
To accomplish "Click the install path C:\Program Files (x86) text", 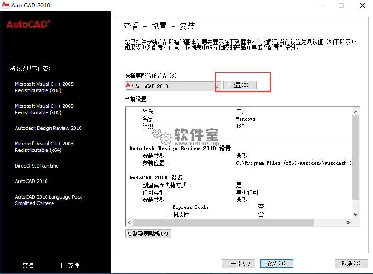I will pos(293,163).
